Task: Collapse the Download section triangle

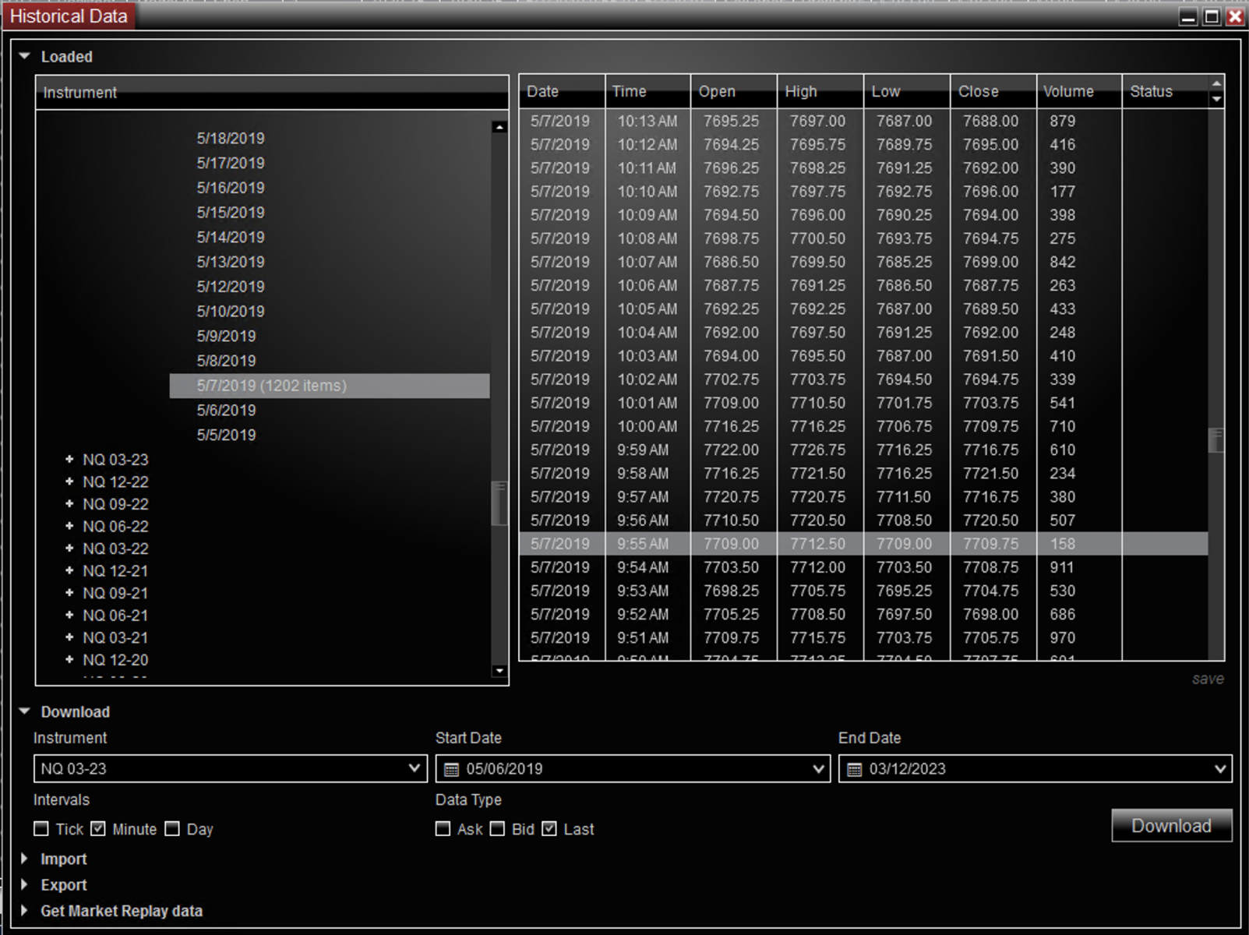Action: (x=24, y=711)
